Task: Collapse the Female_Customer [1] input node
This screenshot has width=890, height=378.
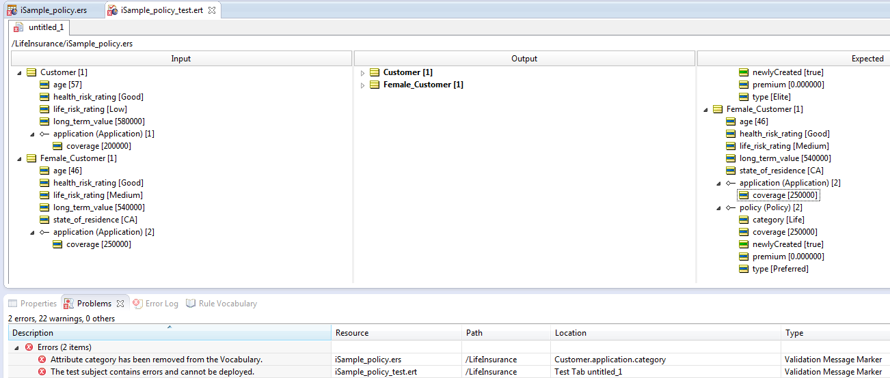Action: point(19,158)
